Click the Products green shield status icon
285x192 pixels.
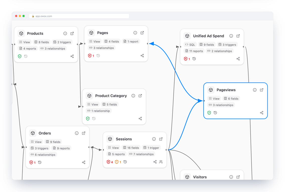tap(20, 56)
